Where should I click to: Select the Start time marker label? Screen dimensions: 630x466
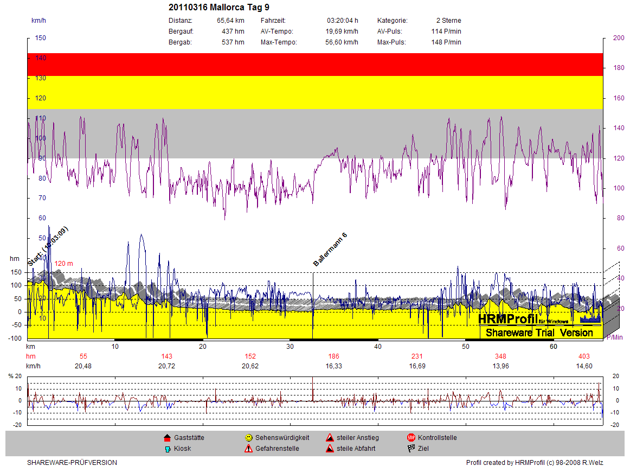(x=48, y=246)
